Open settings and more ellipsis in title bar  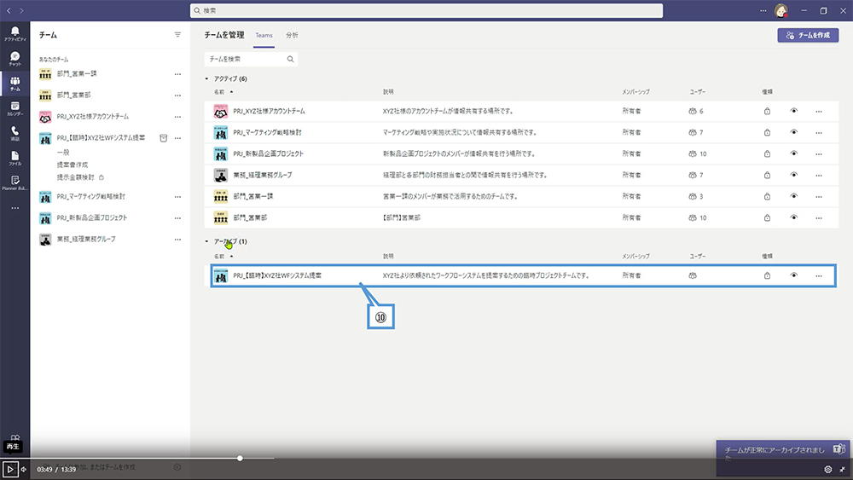click(x=763, y=10)
